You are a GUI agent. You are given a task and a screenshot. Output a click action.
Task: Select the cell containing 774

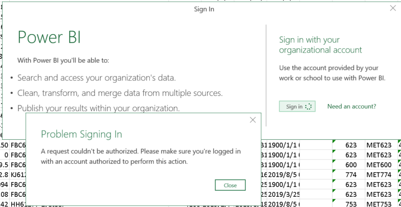pyautogui.click(x=349, y=174)
